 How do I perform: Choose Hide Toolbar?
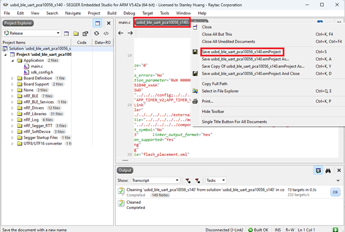click(x=213, y=112)
